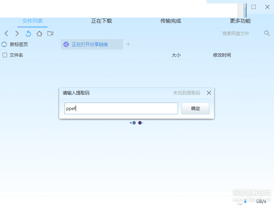The height and width of the screenshot is (205, 274).
Task: Add a new tab with plus
Action: 128,44
